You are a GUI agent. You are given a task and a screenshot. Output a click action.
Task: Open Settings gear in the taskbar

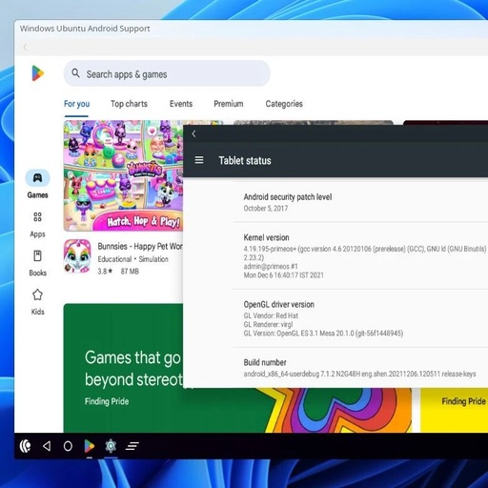111,446
